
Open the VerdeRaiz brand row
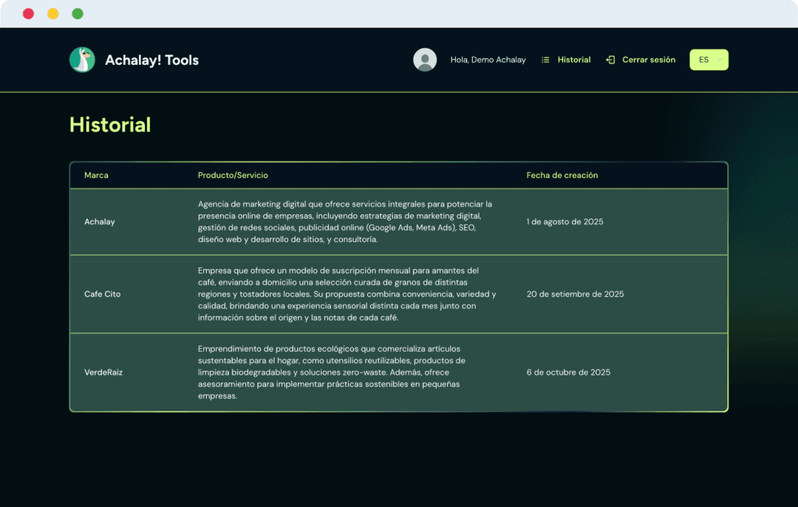[x=103, y=373]
